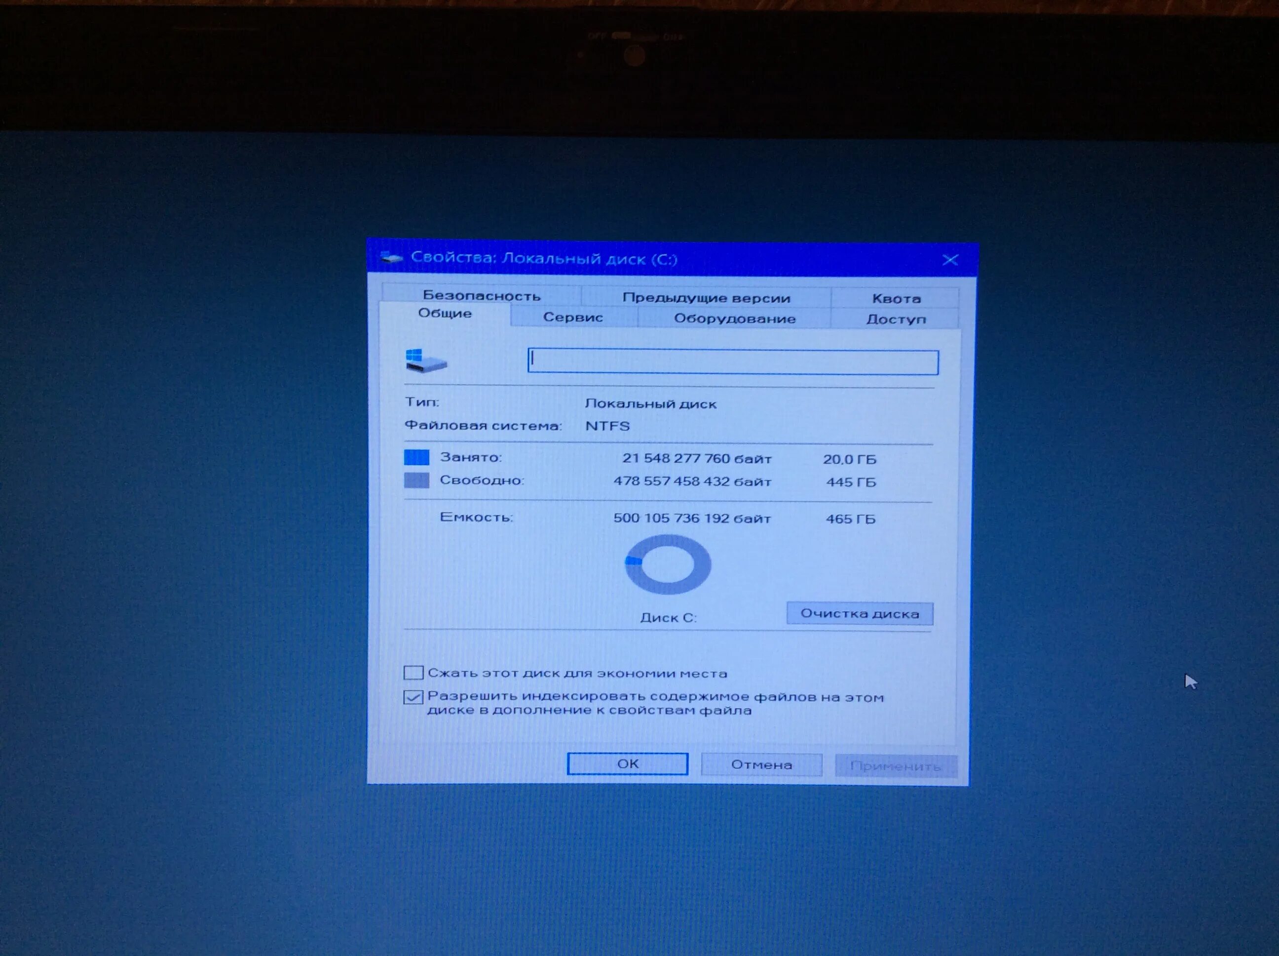The height and width of the screenshot is (956, 1279).
Task: Select the Квота tab
Action: 896,299
